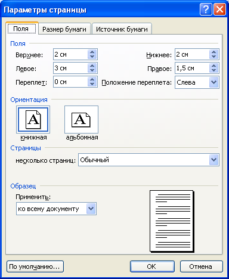Decrease the Левое margin with down arrow
229x279 pixels.
(x=92, y=70)
